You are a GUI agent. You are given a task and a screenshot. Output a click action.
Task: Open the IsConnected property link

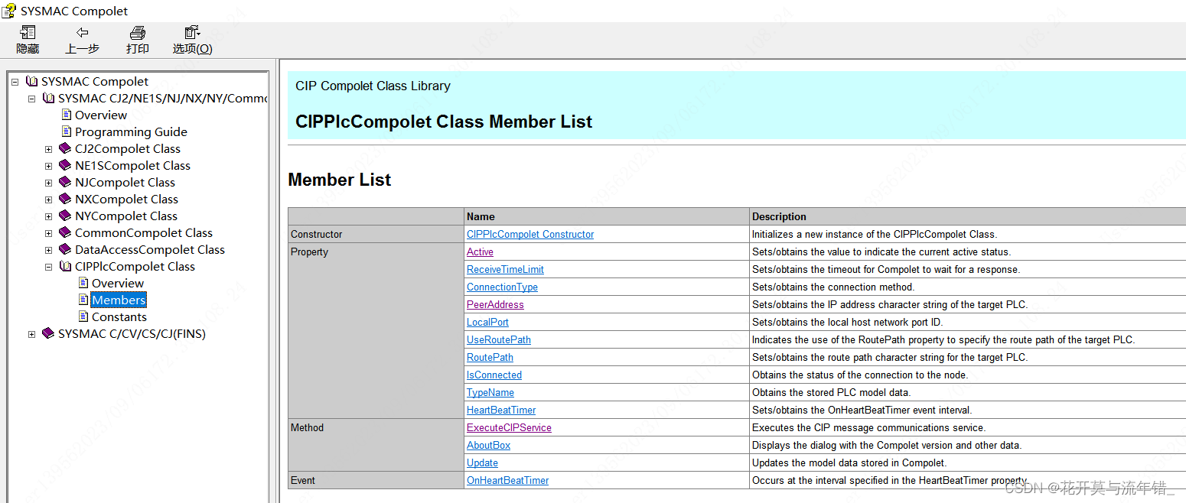(x=494, y=375)
